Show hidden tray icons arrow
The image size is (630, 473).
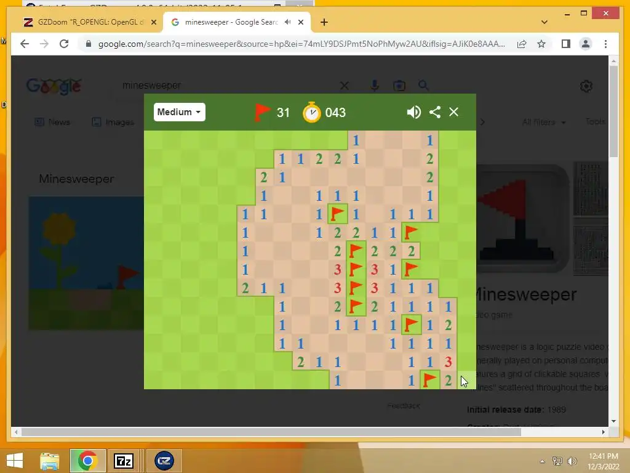pyautogui.click(x=542, y=461)
